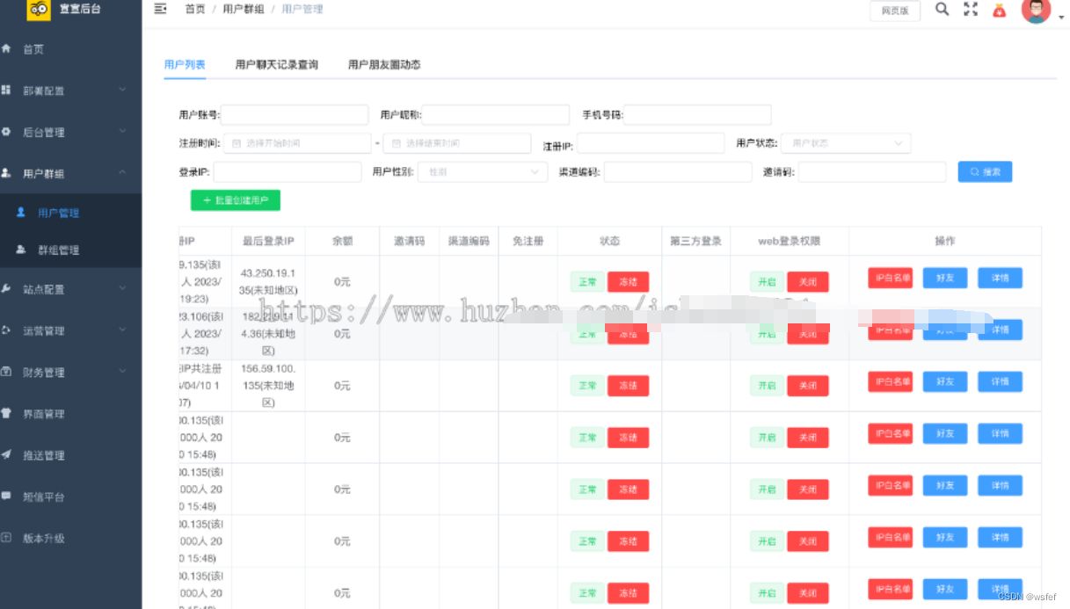1070x609 pixels.
Task: Expand the 部署配置 sidebar menu
Action: coord(42,91)
